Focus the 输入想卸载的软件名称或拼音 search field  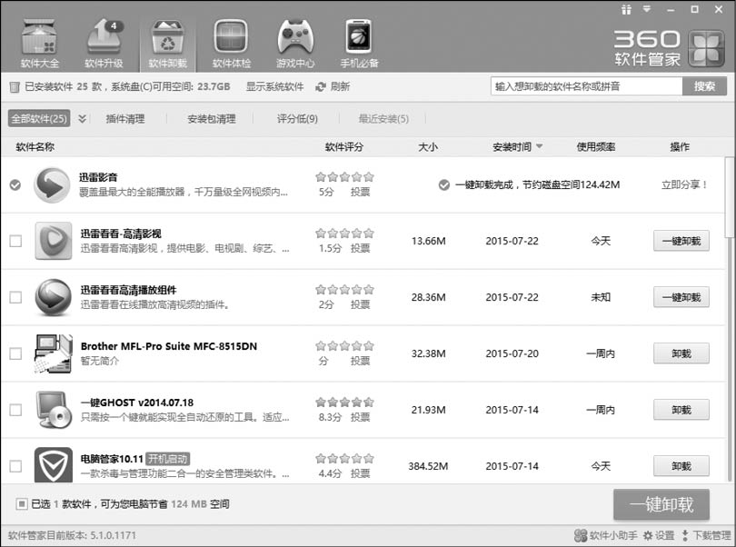coord(586,86)
